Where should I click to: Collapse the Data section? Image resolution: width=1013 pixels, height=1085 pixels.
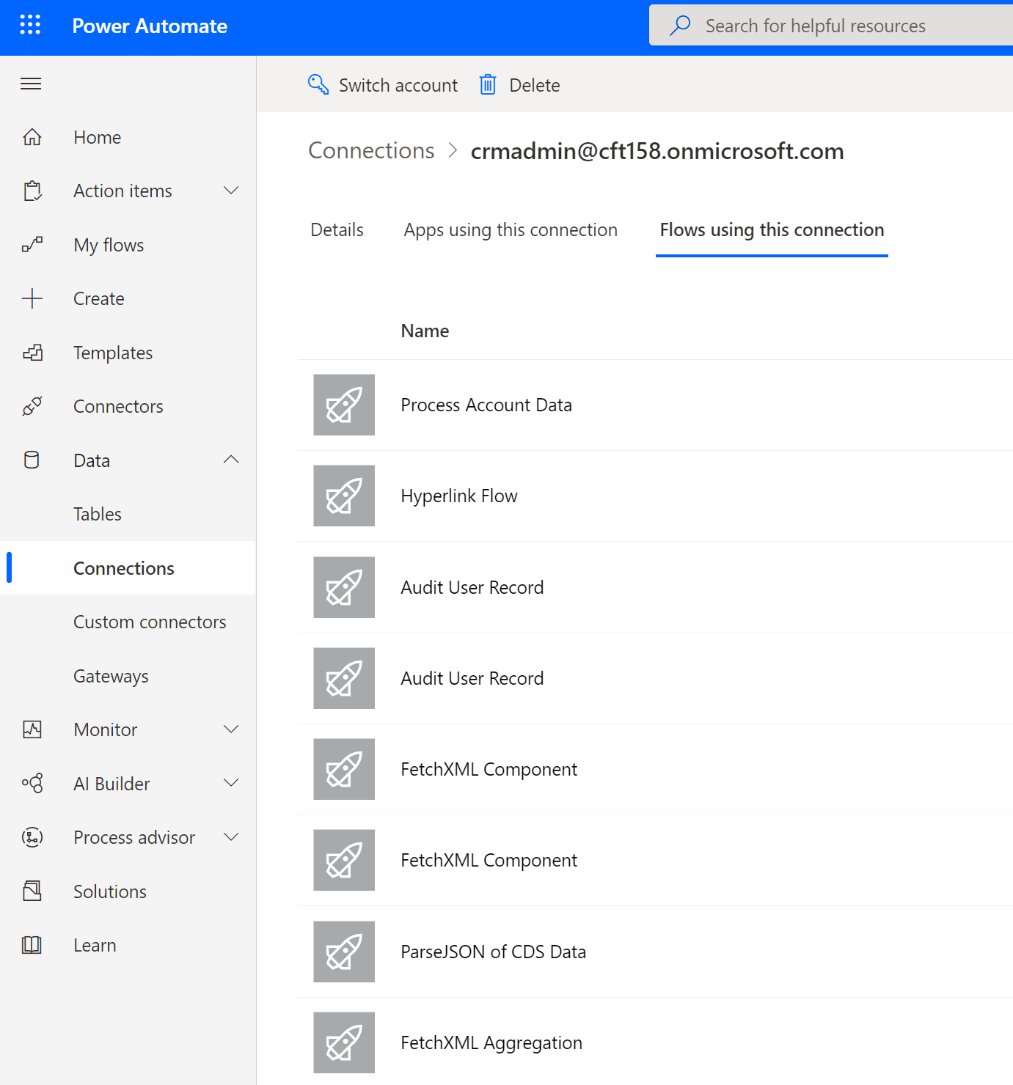(x=231, y=460)
